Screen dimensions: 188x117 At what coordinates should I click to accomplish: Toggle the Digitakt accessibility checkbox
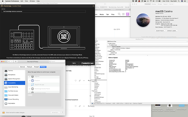(30, 77)
